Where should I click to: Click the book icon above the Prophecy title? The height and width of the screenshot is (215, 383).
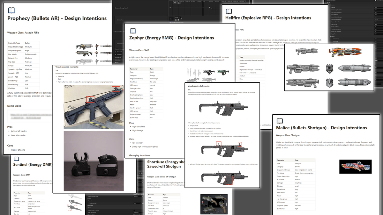(11, 10)
